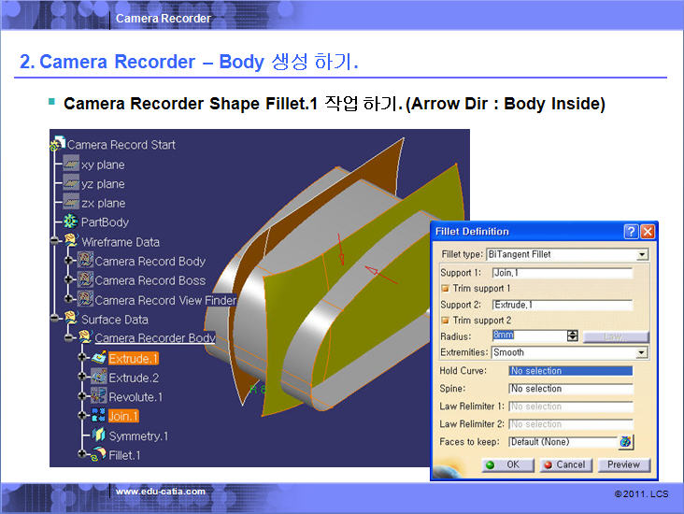The height and width of the screenshot is (514, 684).
Task: Open the Fillet type dropdown
Action: click(642, 254)
